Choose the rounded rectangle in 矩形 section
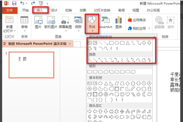This screenshot has width=183, height=122. pyautogui.click(x=95, y=72)
